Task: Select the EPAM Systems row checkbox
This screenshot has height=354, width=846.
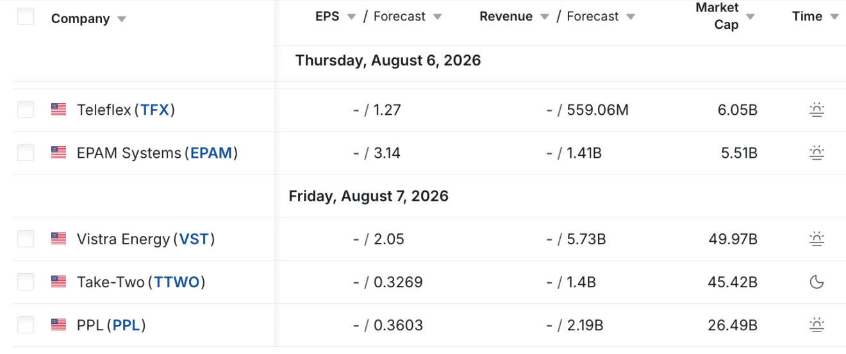Action: [x=26, y=153]
